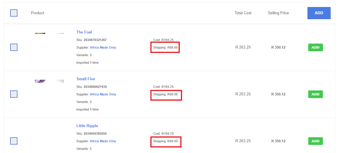Visit Africa Made Only supplier for The Foal
This screenshot has height=153, width=340.
(x=103, y=47)
